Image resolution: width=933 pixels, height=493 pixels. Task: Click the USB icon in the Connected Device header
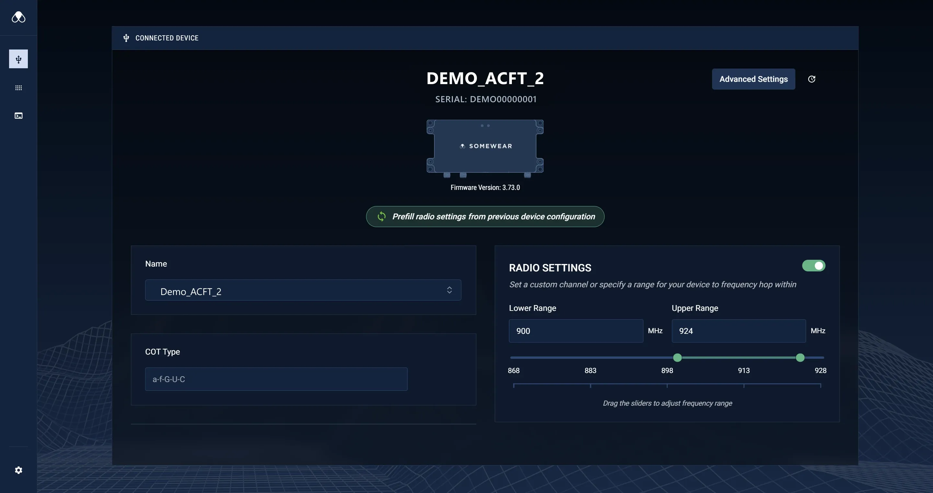pos(126,38)
